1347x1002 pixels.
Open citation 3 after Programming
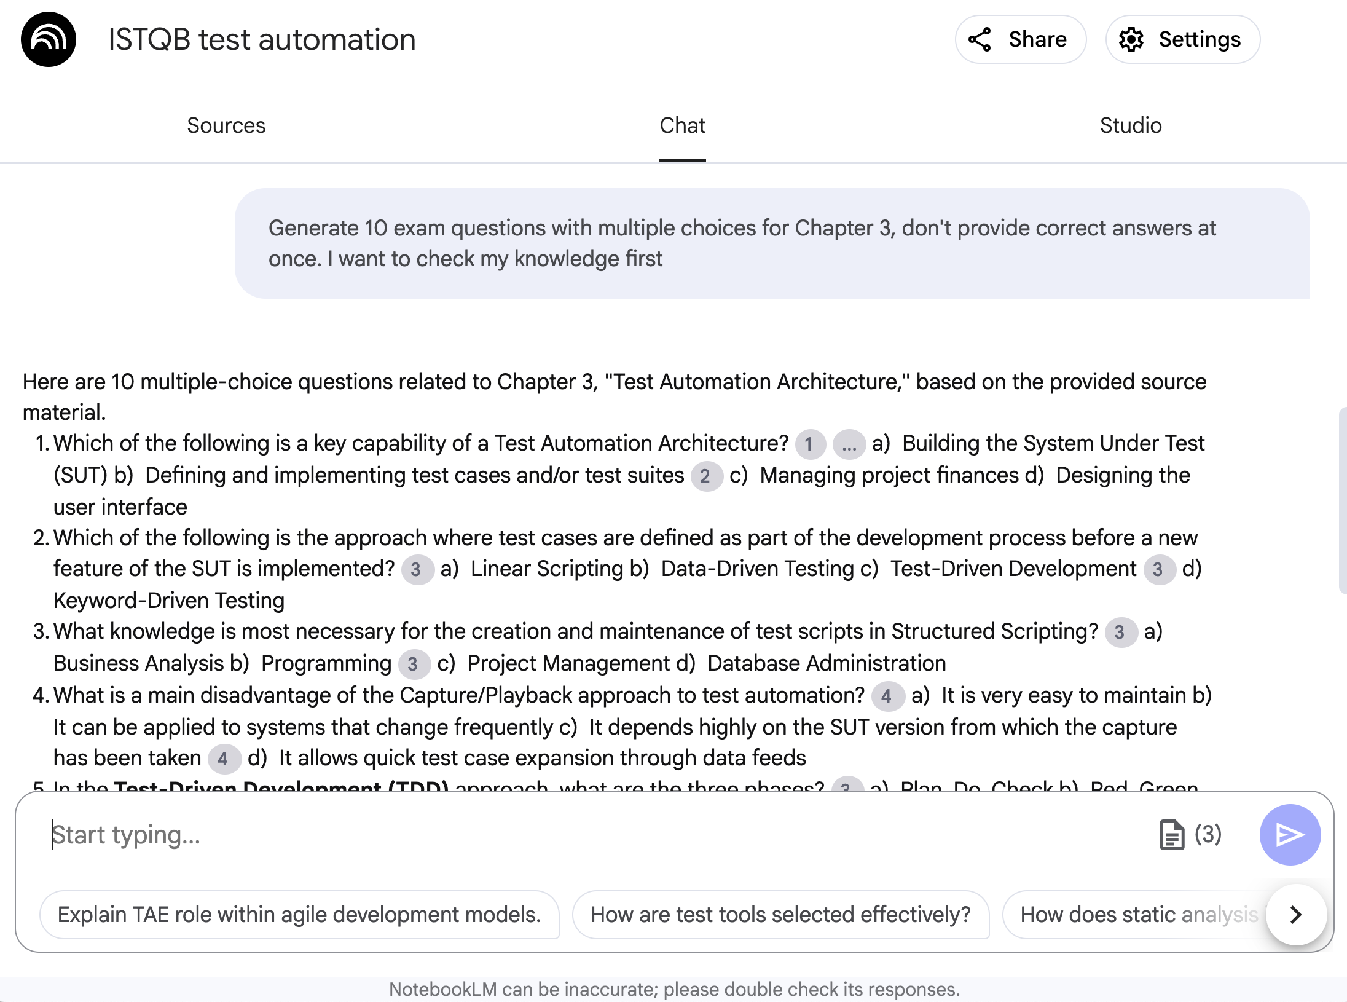414,664
